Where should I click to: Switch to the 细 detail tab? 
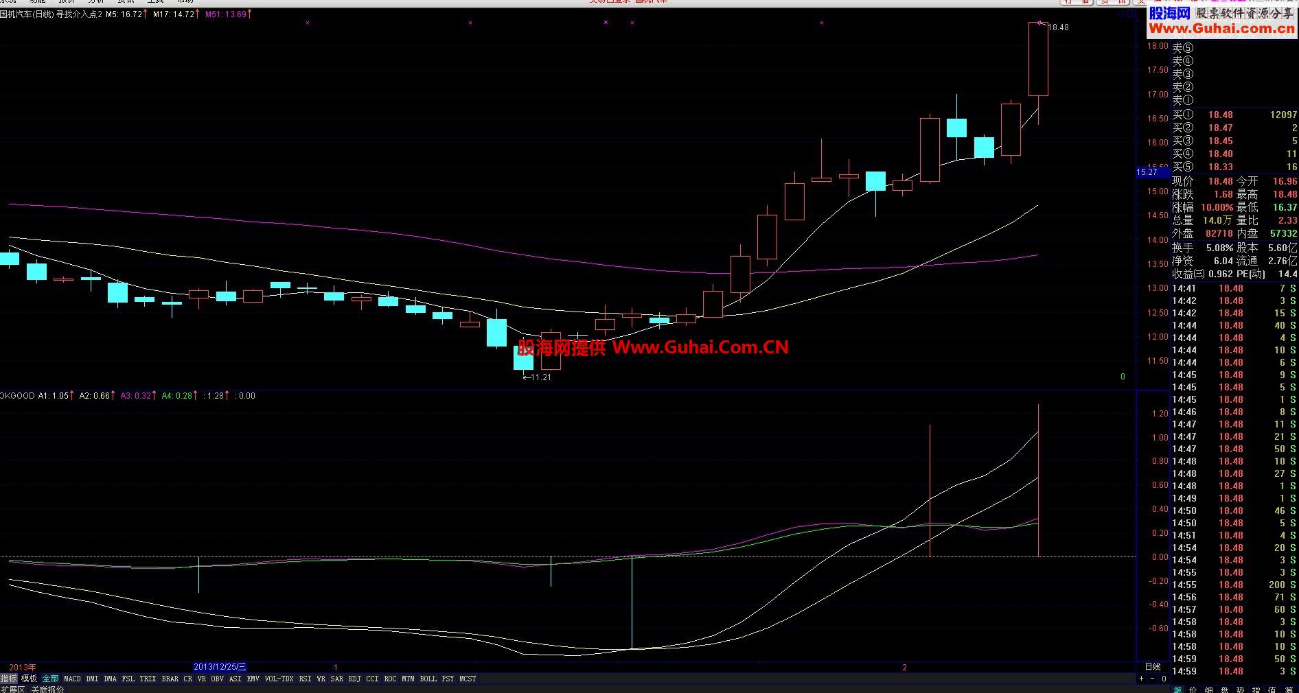point(1208,689)
